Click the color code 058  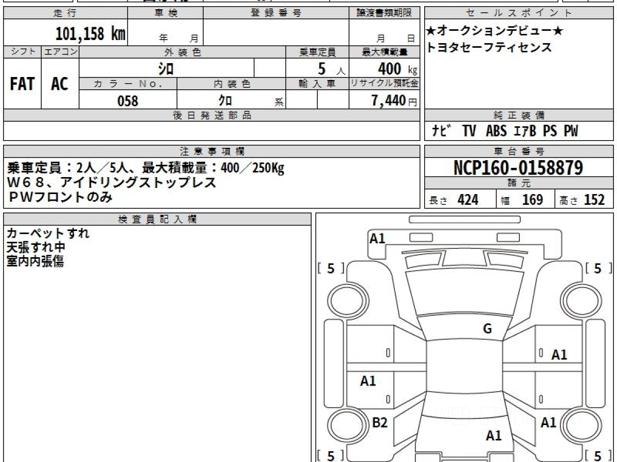click(128, 101)
